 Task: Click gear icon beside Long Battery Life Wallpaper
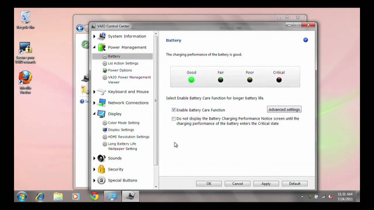pos(105,144)
